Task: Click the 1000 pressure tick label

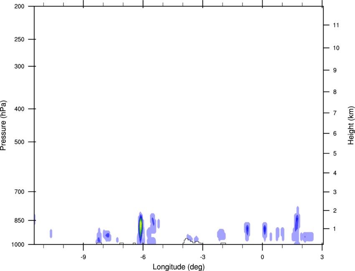Action: 18,245
